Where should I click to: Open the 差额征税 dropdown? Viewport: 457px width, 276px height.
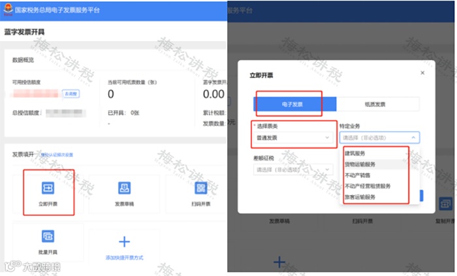293,170
